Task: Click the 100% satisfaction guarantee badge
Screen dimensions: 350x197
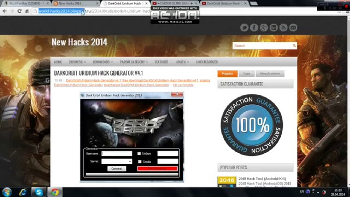Action: [x=252, y=125]
